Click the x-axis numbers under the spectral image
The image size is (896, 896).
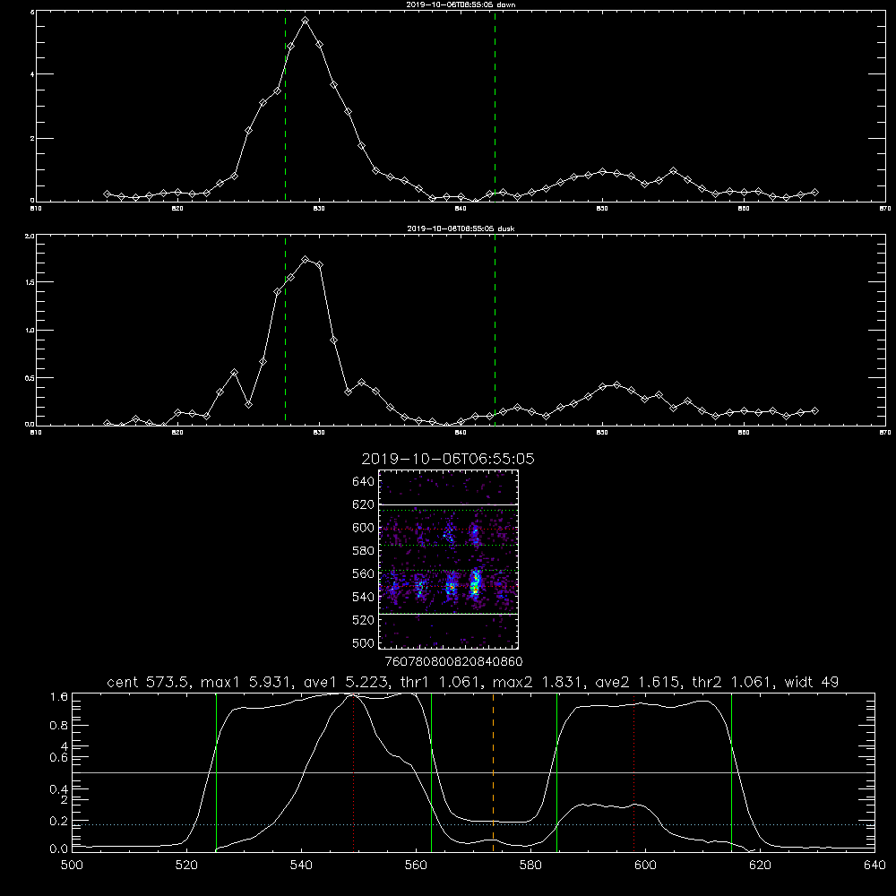[x=453, y=661]
